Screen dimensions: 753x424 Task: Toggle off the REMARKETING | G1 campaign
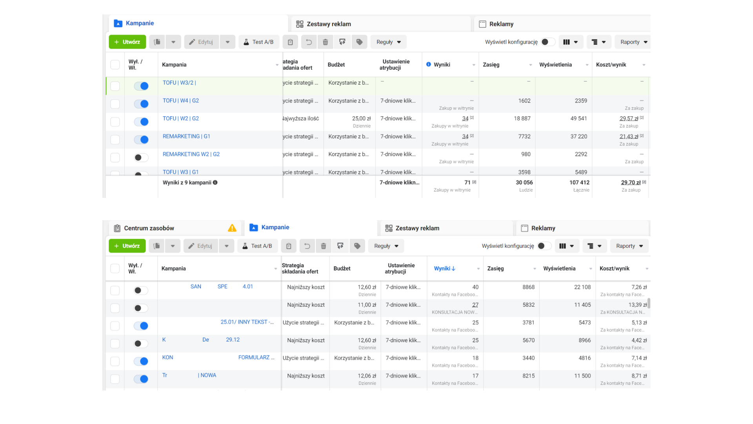point(141,139)
